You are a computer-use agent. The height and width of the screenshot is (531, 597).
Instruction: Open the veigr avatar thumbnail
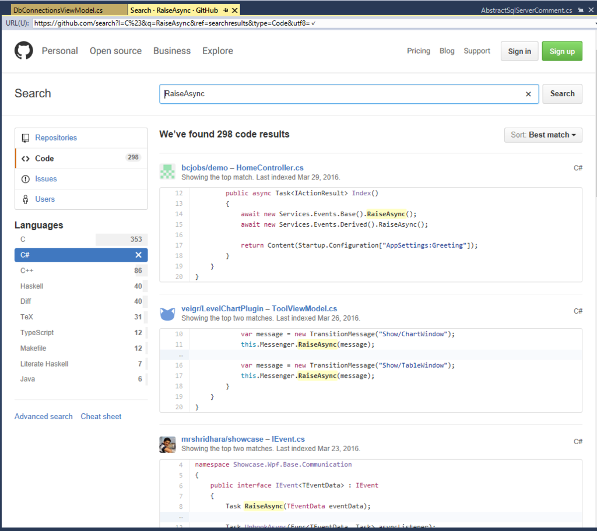click(x=167, y=314)
